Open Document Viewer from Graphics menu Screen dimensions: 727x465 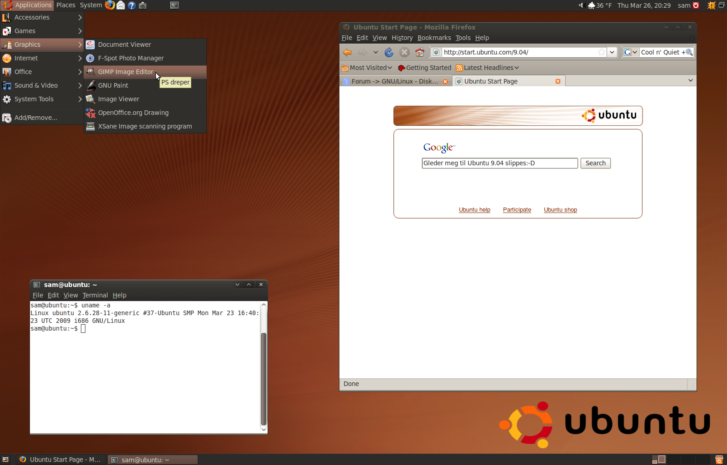pyautogui.click(x=145, y=45)
